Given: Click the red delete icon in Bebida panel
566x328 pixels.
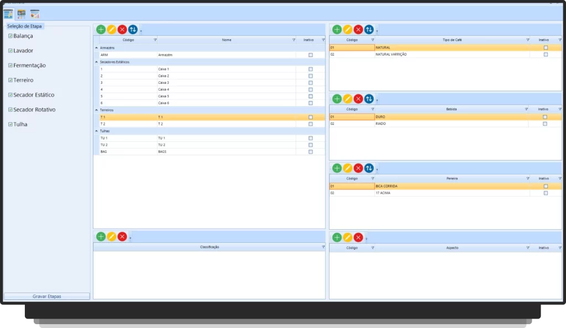Looking at the screenshot, I should tap(358, 99).
